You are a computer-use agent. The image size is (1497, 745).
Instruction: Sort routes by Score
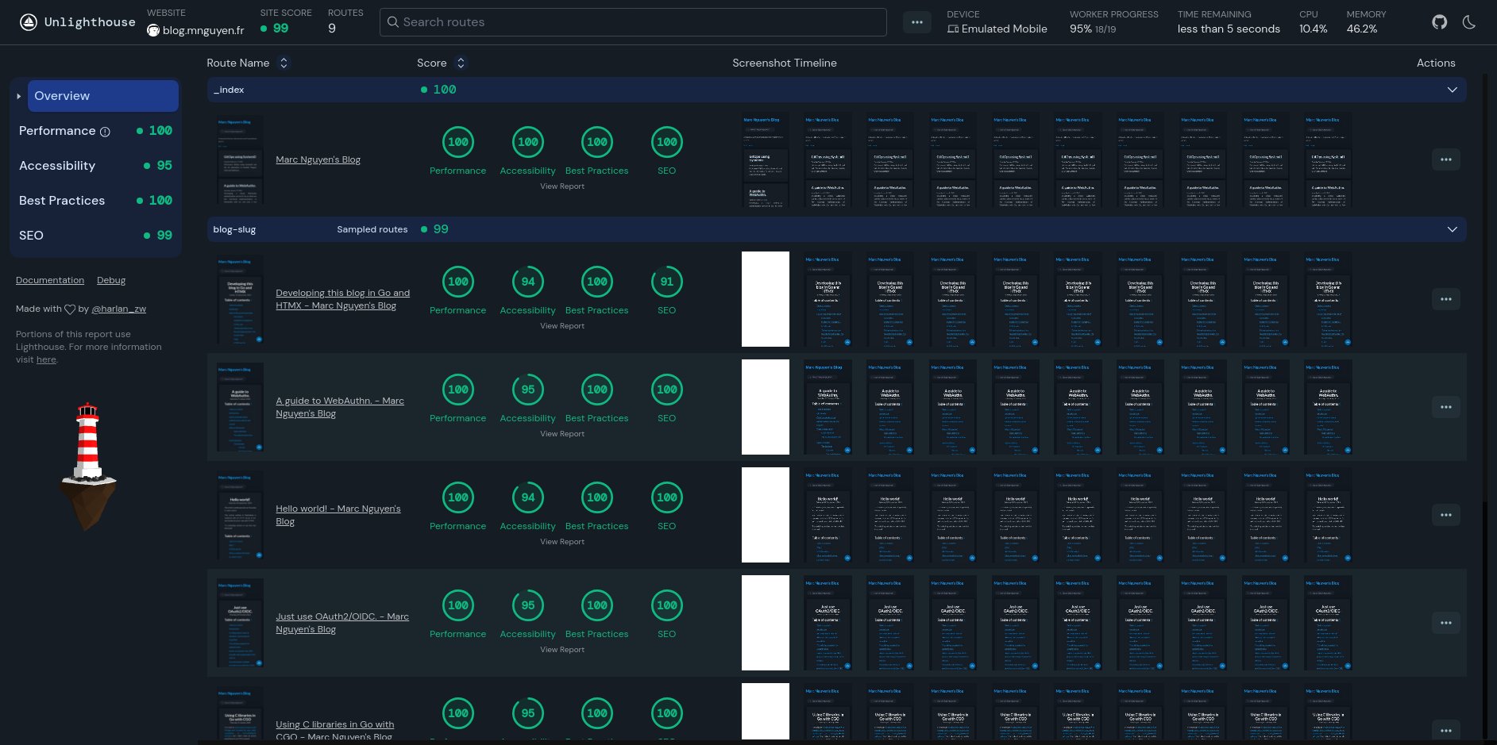click(461, 63)
